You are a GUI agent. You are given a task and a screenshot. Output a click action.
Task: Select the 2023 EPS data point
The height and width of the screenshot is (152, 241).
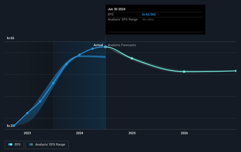point(27,113)
